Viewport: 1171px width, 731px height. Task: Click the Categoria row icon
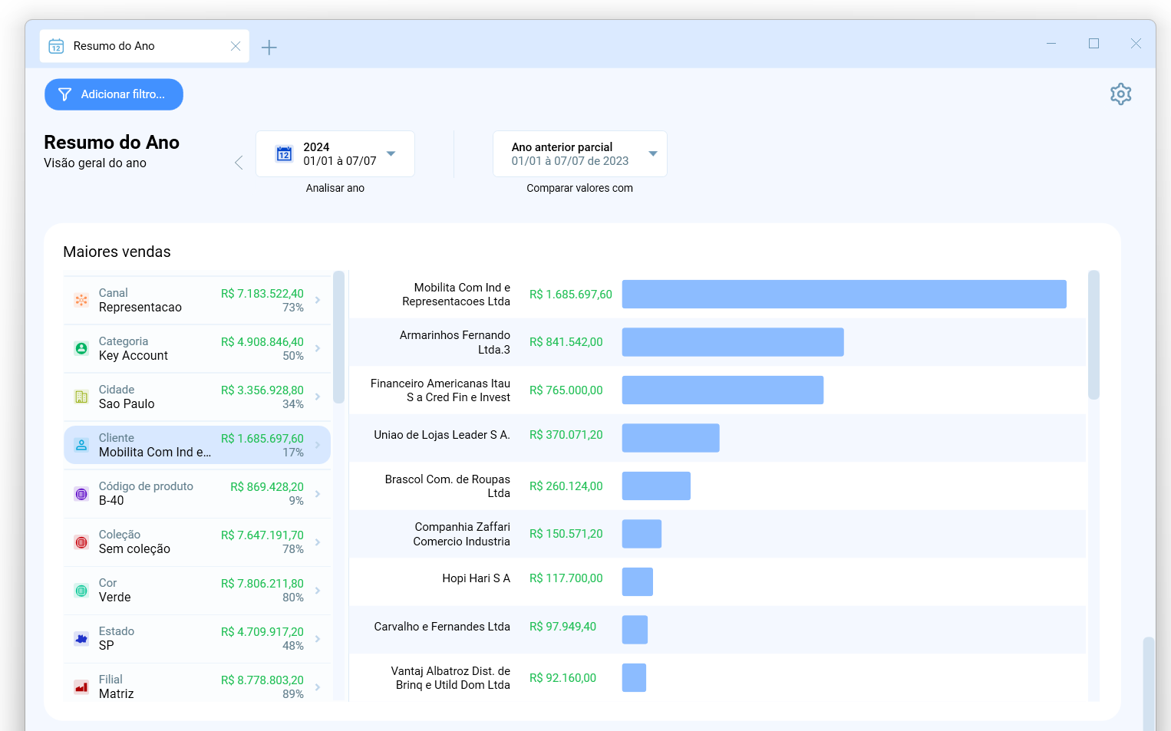coord(81,348)
